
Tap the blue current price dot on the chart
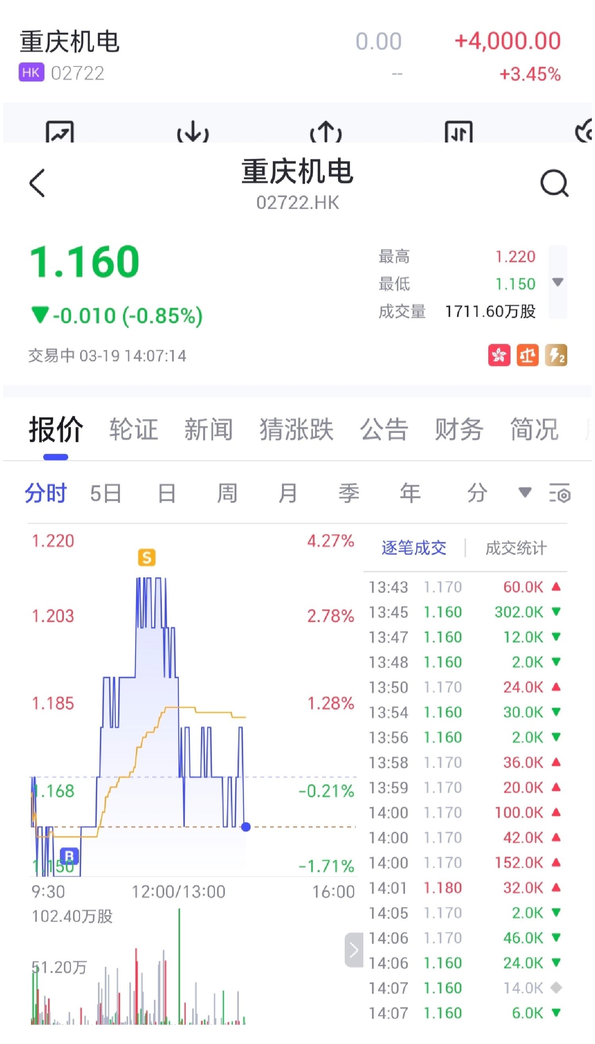[x=246, y=827]
